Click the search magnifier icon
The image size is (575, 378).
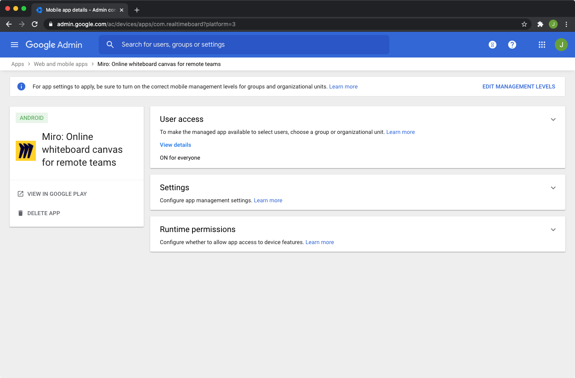tap(110, 45)
